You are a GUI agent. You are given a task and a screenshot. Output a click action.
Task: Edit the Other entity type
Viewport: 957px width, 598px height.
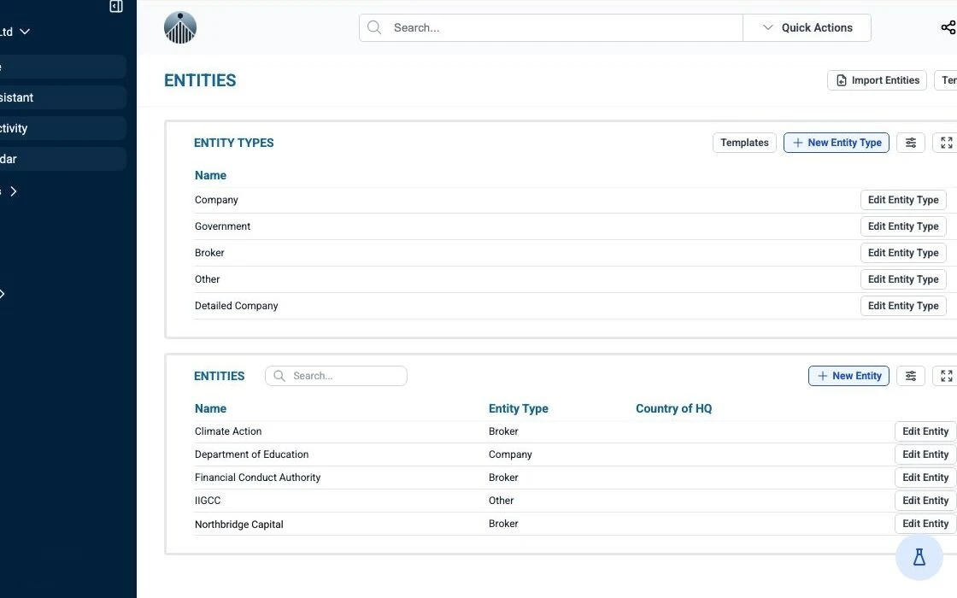903,279
